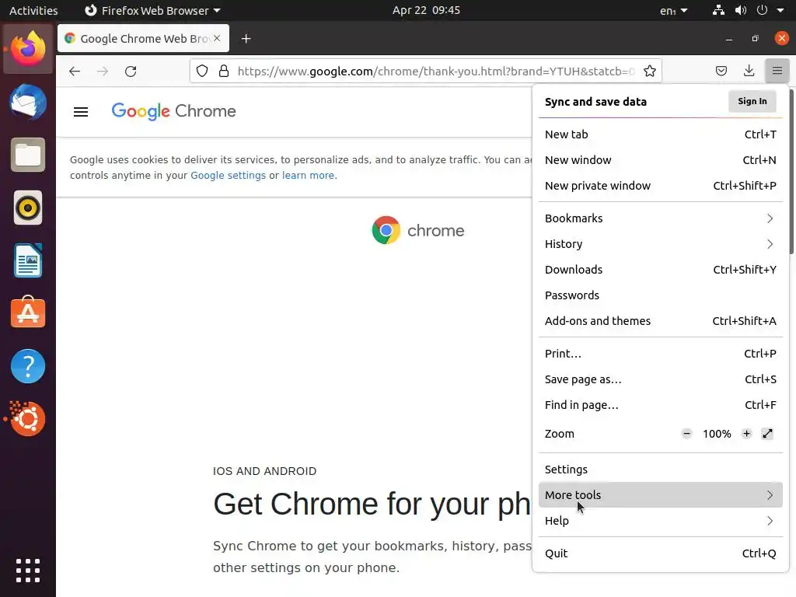Open Add-ons and themes
Image resolution: width=796 pixels, height=597 pixels.
point(661,321)
